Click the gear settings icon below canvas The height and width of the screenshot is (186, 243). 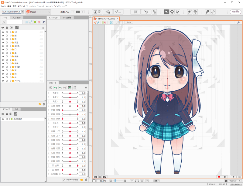[225, 177]
